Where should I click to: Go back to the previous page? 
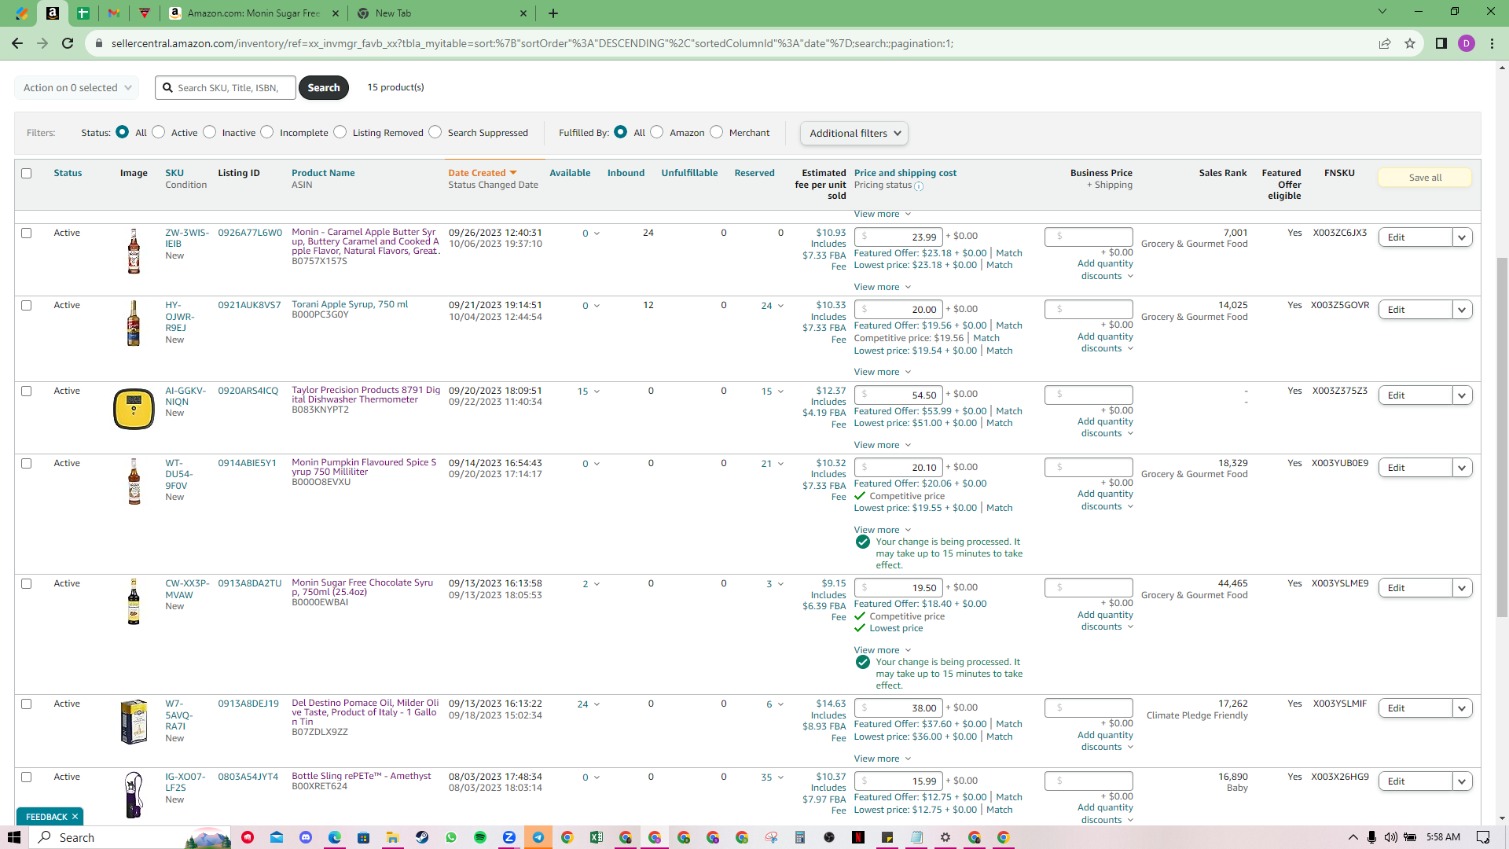coord(17,43)
